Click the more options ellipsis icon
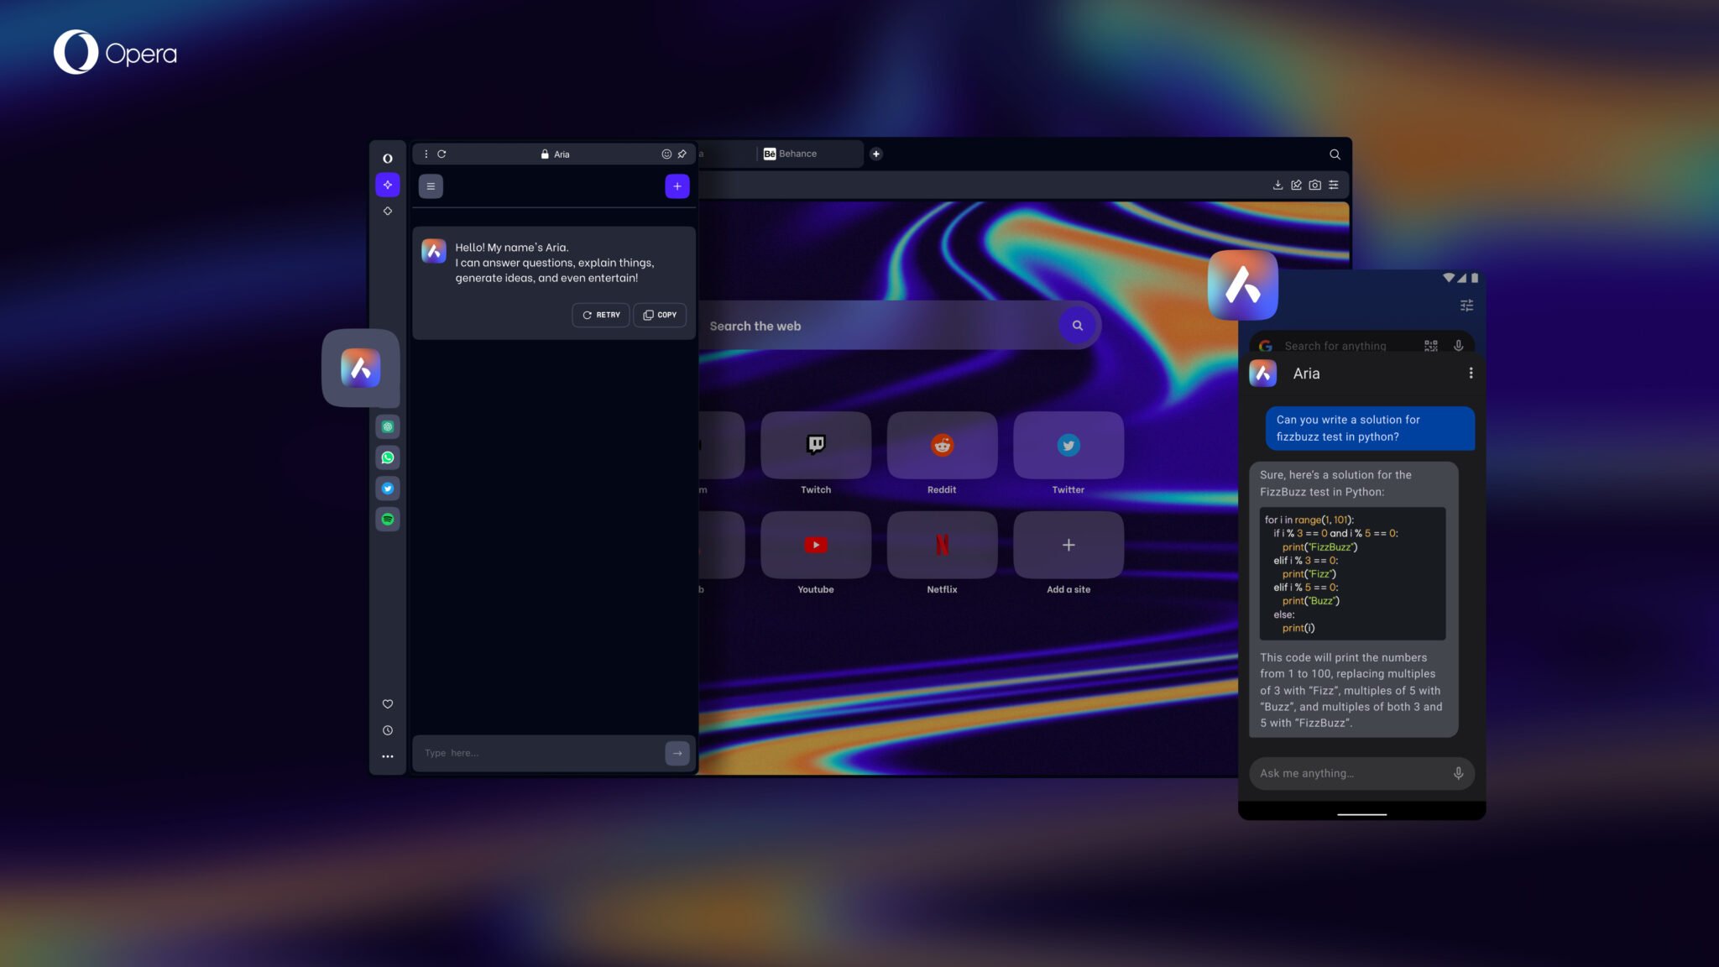 coord(387,755)
